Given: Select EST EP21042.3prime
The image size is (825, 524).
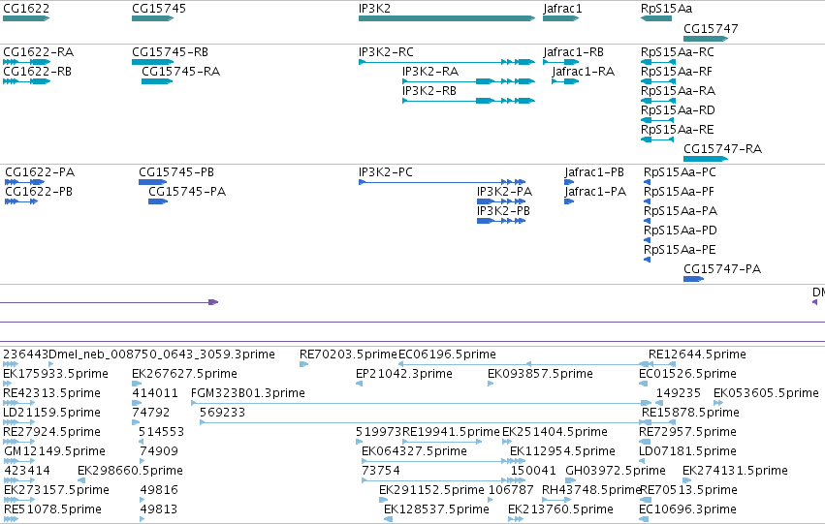Looking at the screenshot, I should pos(404,374).
